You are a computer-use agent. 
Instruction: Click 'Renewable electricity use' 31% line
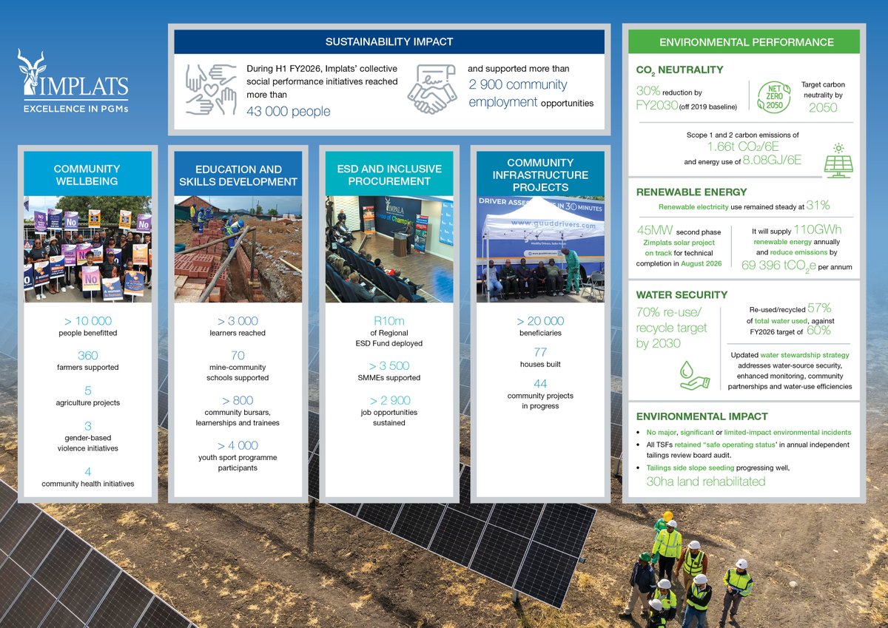744,206
